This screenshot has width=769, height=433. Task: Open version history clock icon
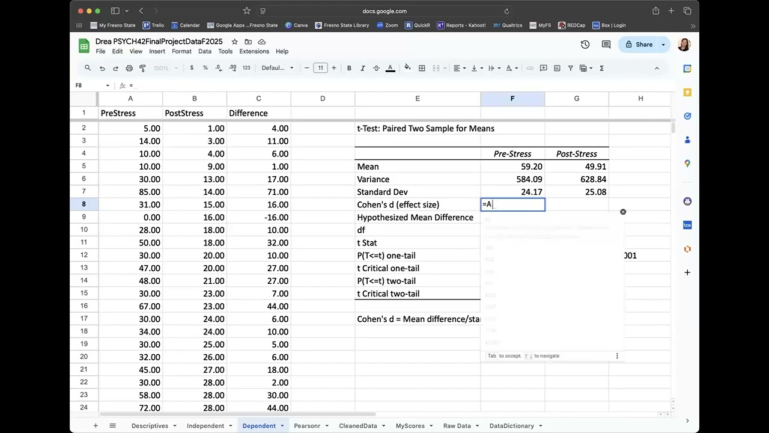point(585,45)
